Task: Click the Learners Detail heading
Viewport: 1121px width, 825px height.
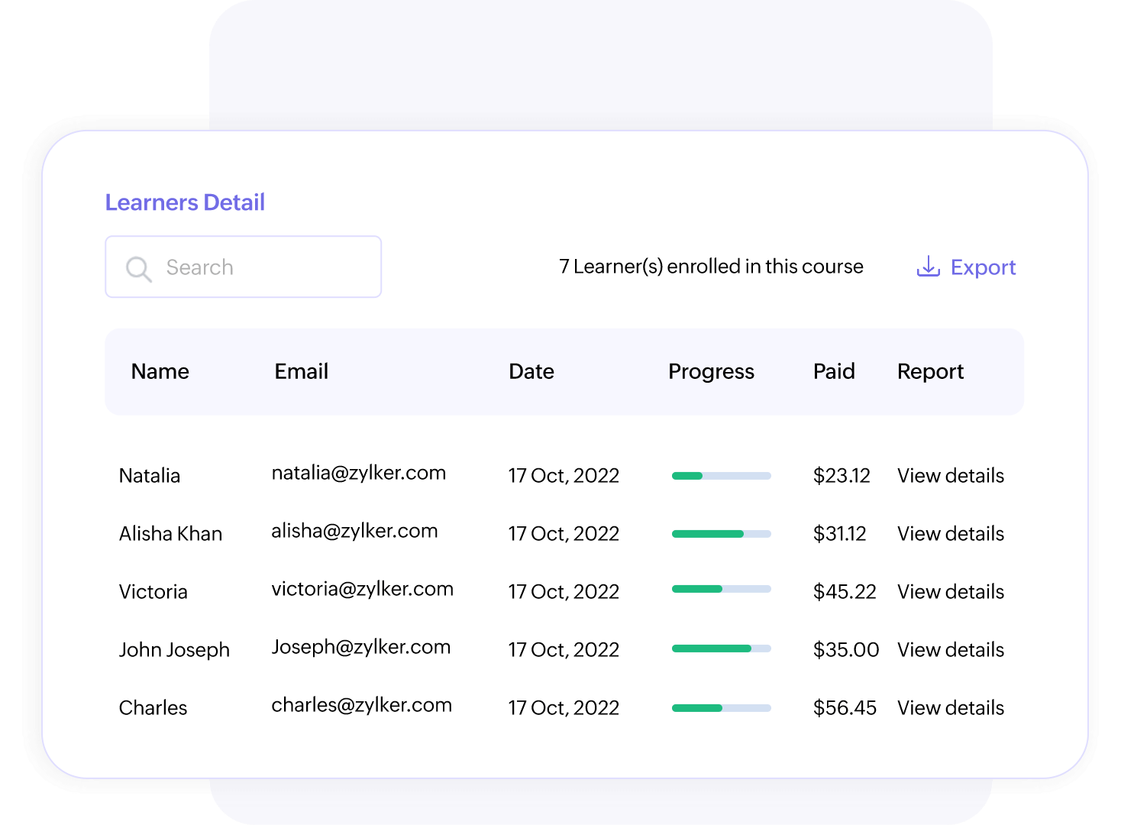Action: tap(185, 202)
